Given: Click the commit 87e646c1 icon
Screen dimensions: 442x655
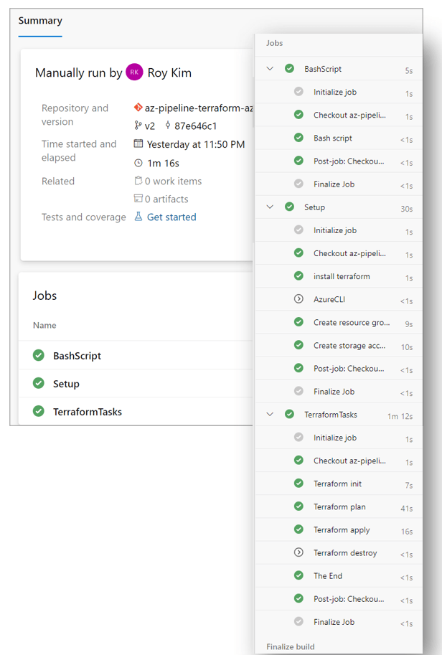Looking at the screenshot, I should click(168, 126).
